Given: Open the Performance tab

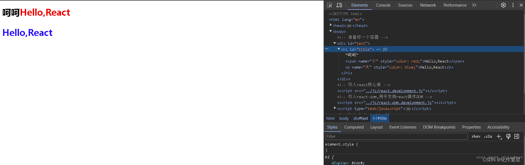Looking at the screenshot, I should [x=455, y=5].
